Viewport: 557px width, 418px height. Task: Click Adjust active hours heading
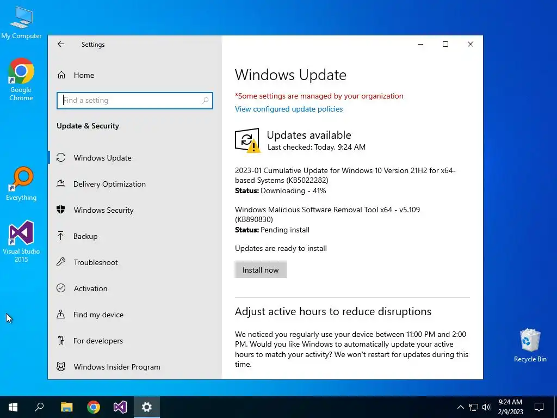click(333, 311)
